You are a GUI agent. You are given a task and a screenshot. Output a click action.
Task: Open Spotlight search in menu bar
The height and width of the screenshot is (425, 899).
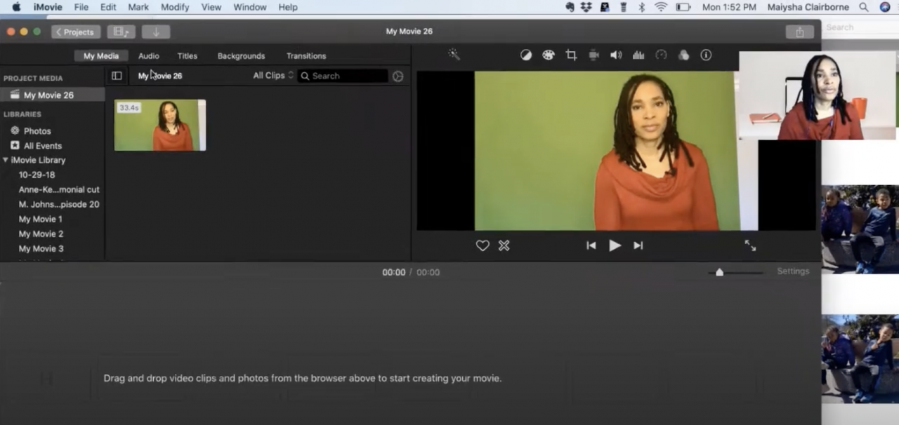[x=863, y=7]
